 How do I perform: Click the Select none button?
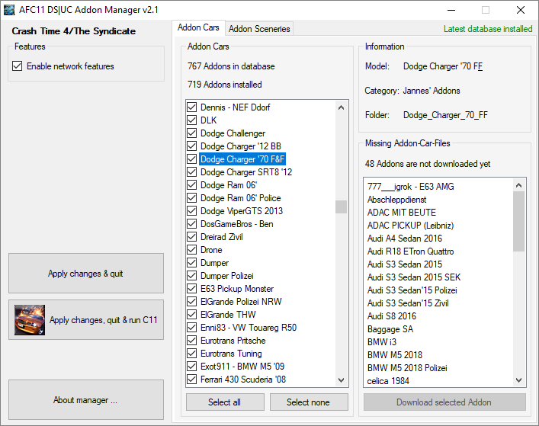309,402
